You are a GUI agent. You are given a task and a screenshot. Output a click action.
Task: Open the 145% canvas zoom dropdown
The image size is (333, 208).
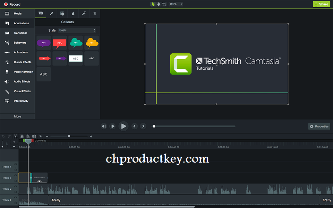pos(176,4)
